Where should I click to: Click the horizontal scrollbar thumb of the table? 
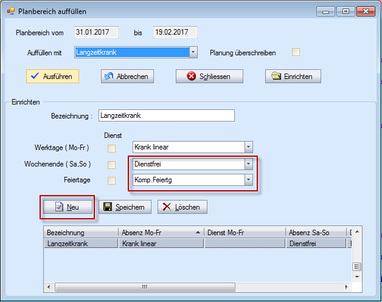[x=145, y=287]
